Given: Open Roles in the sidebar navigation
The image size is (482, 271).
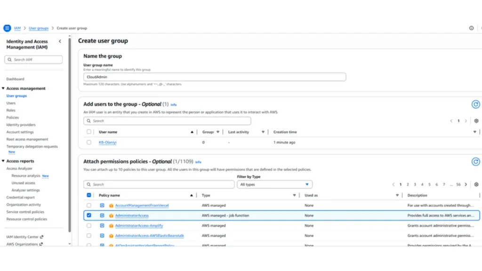Looking at the screenshot, I should (11, 110).
